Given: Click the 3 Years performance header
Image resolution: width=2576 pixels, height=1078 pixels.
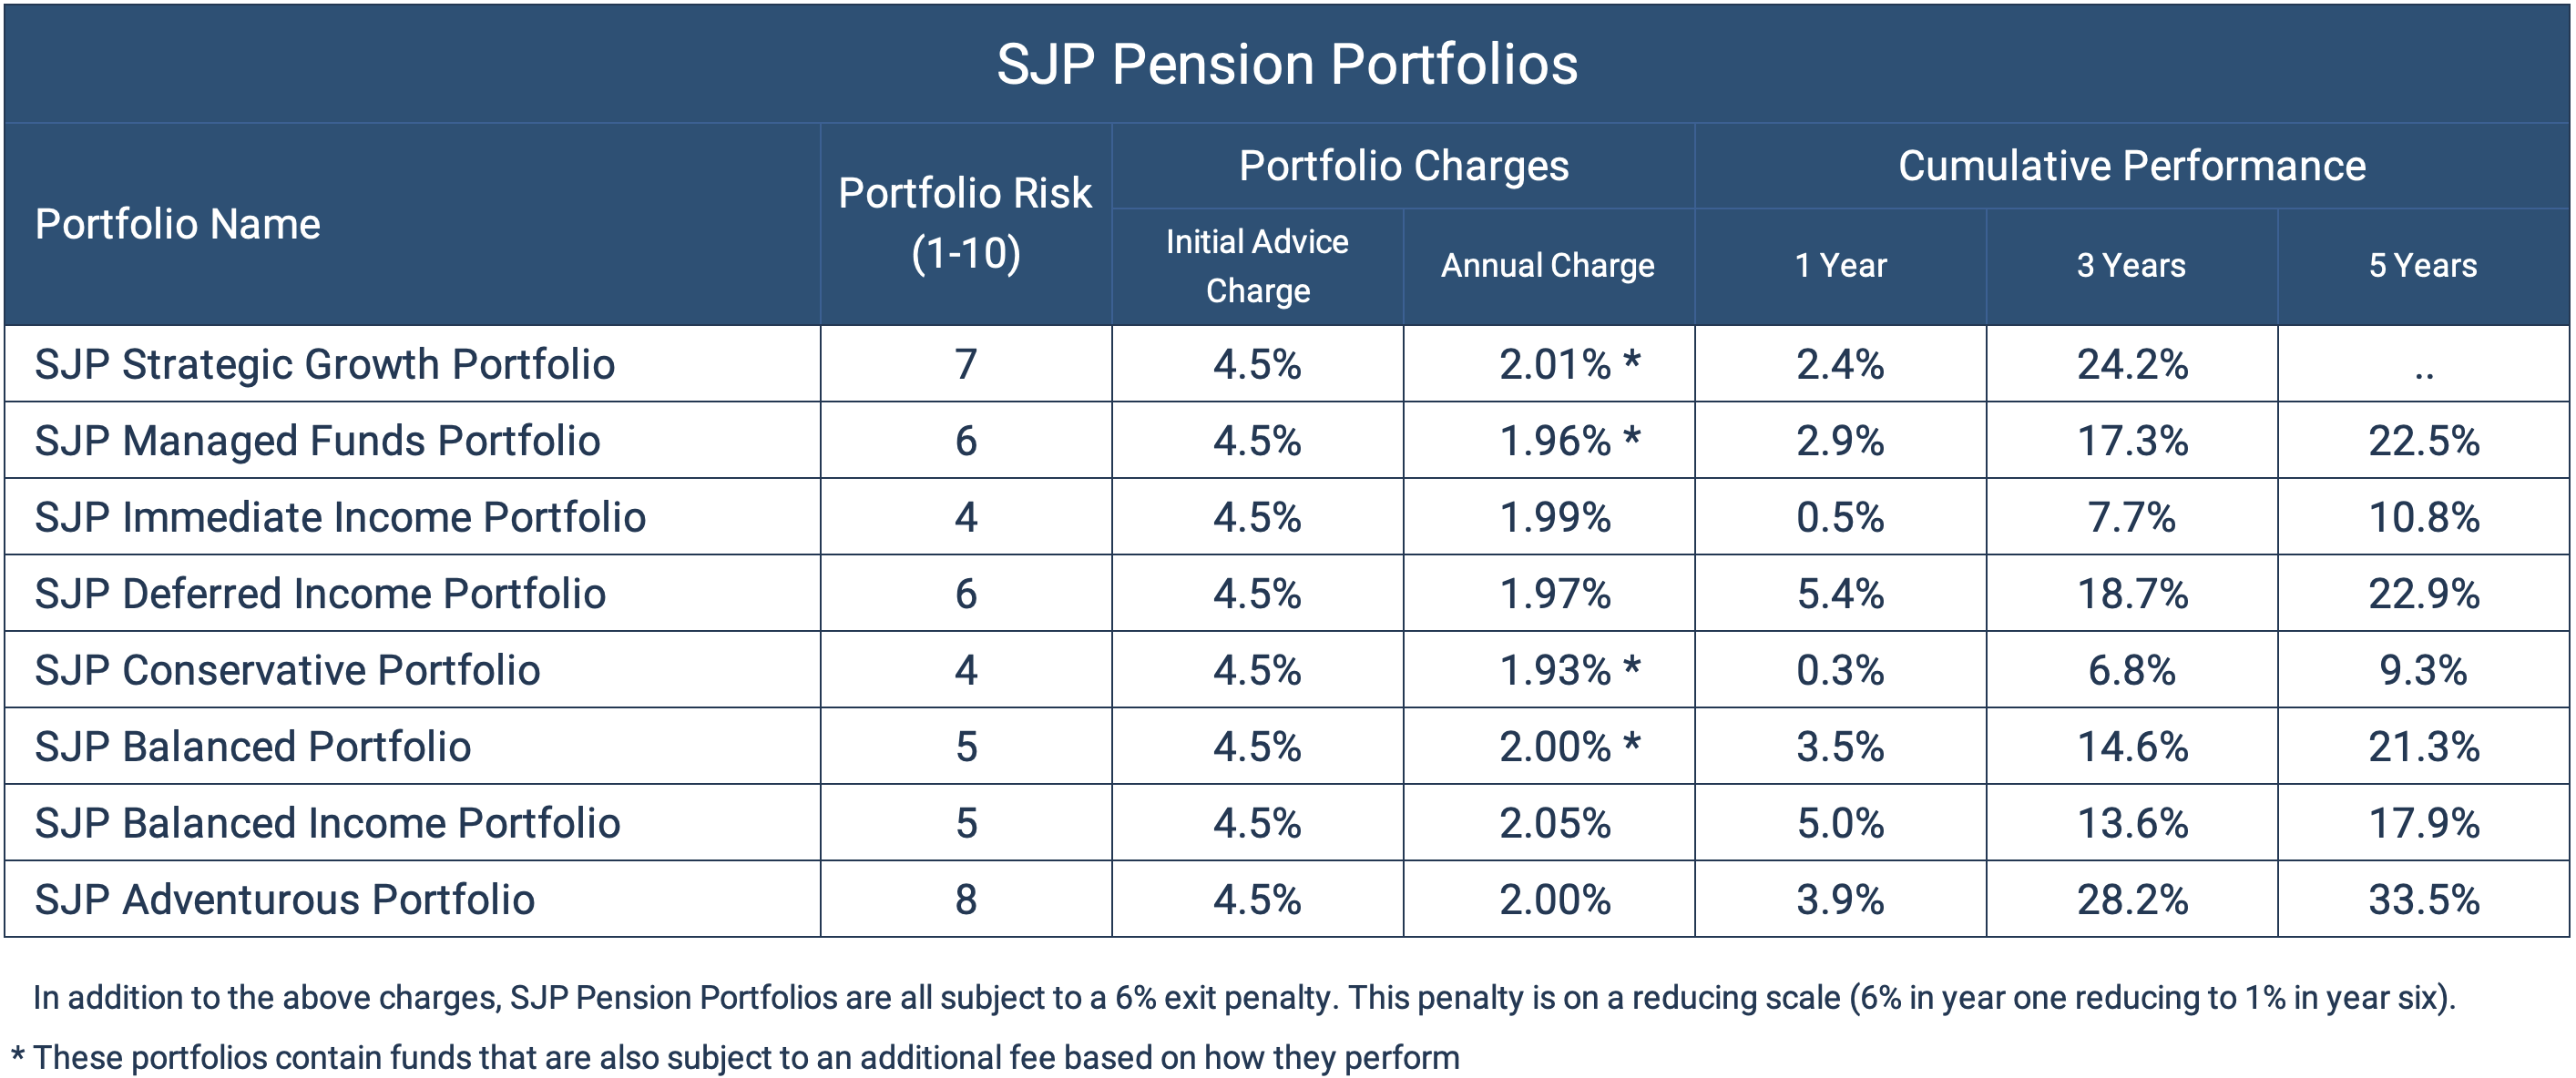Looking at the screenshot, I should click(2131, 266).
